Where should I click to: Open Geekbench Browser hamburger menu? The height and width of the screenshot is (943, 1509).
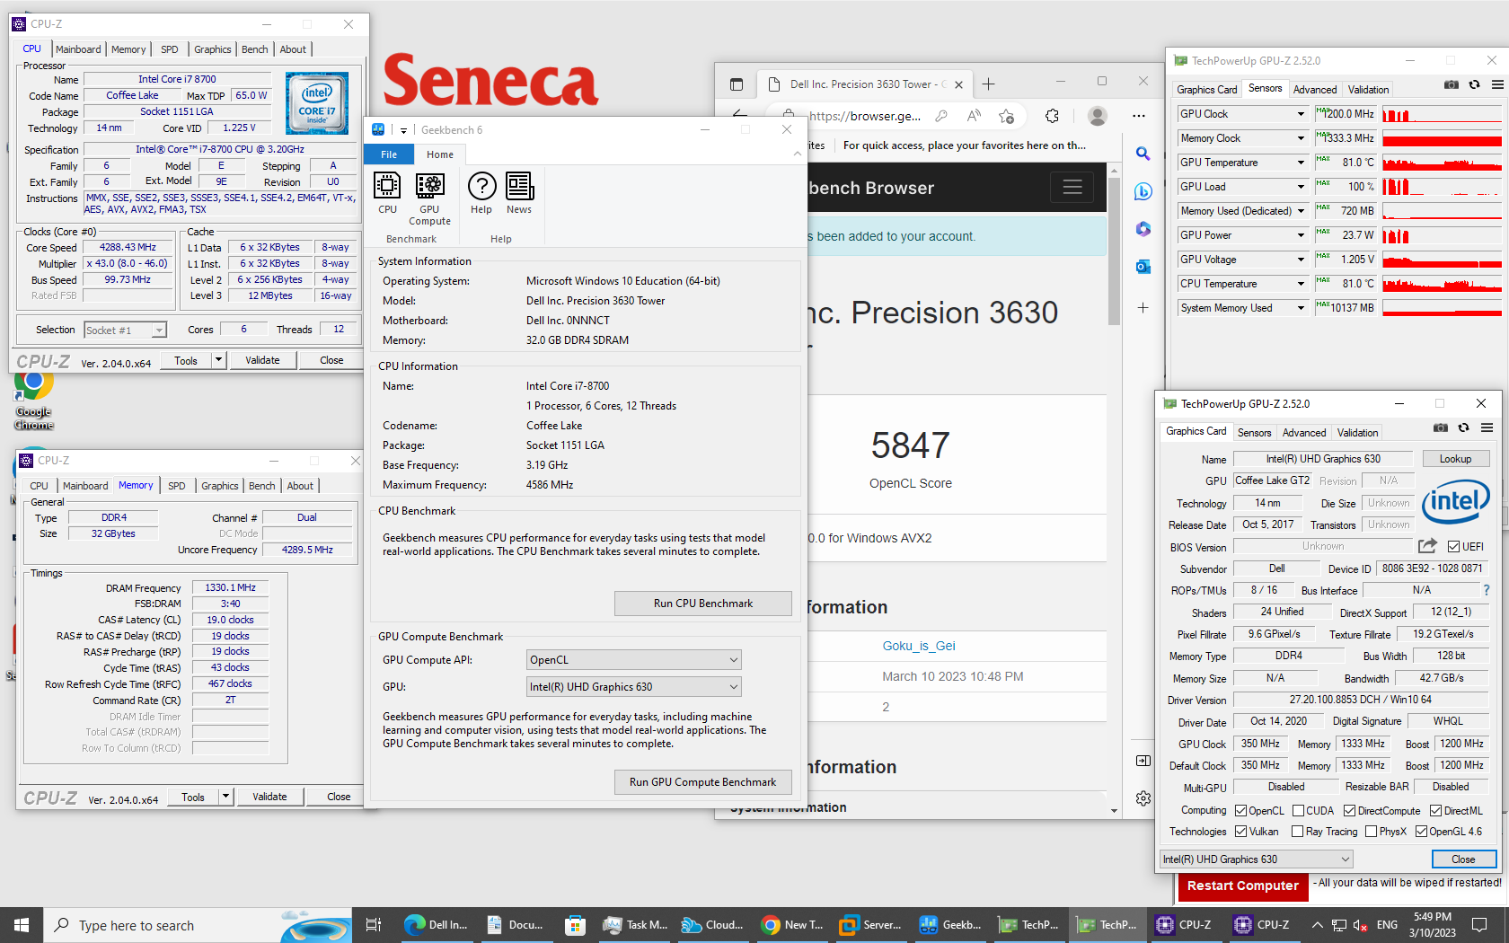coord(1072,188)
